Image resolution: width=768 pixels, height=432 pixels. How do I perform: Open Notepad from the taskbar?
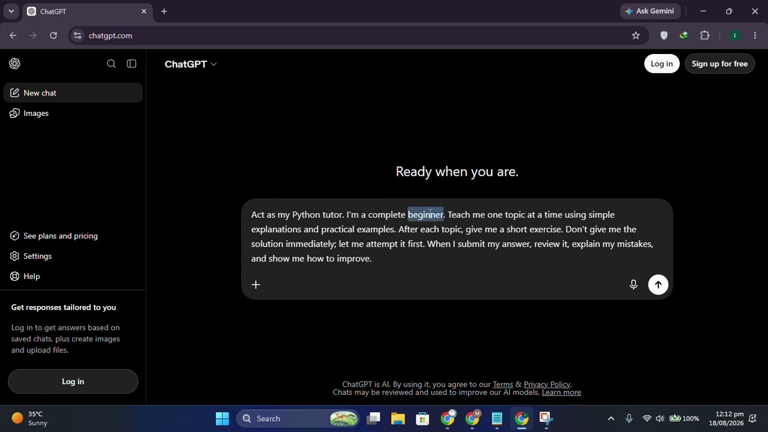click(497, 419)
